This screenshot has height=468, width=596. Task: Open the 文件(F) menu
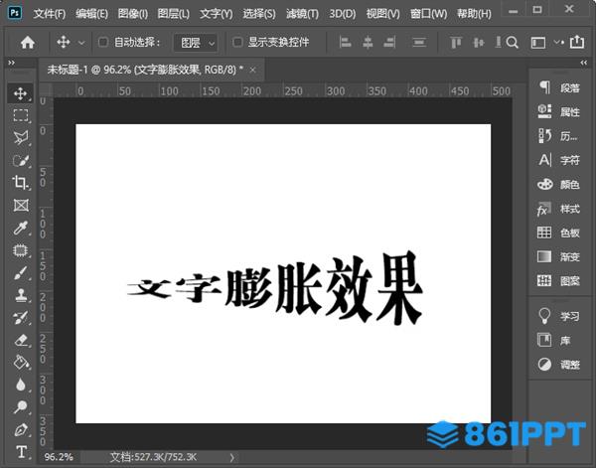(50, 14)
